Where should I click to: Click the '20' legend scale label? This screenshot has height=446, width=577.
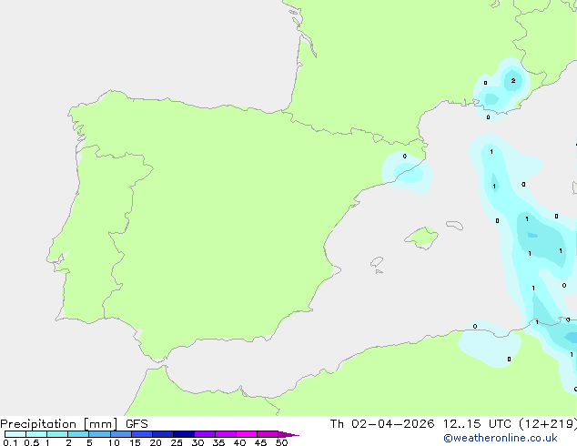[156, 442]
